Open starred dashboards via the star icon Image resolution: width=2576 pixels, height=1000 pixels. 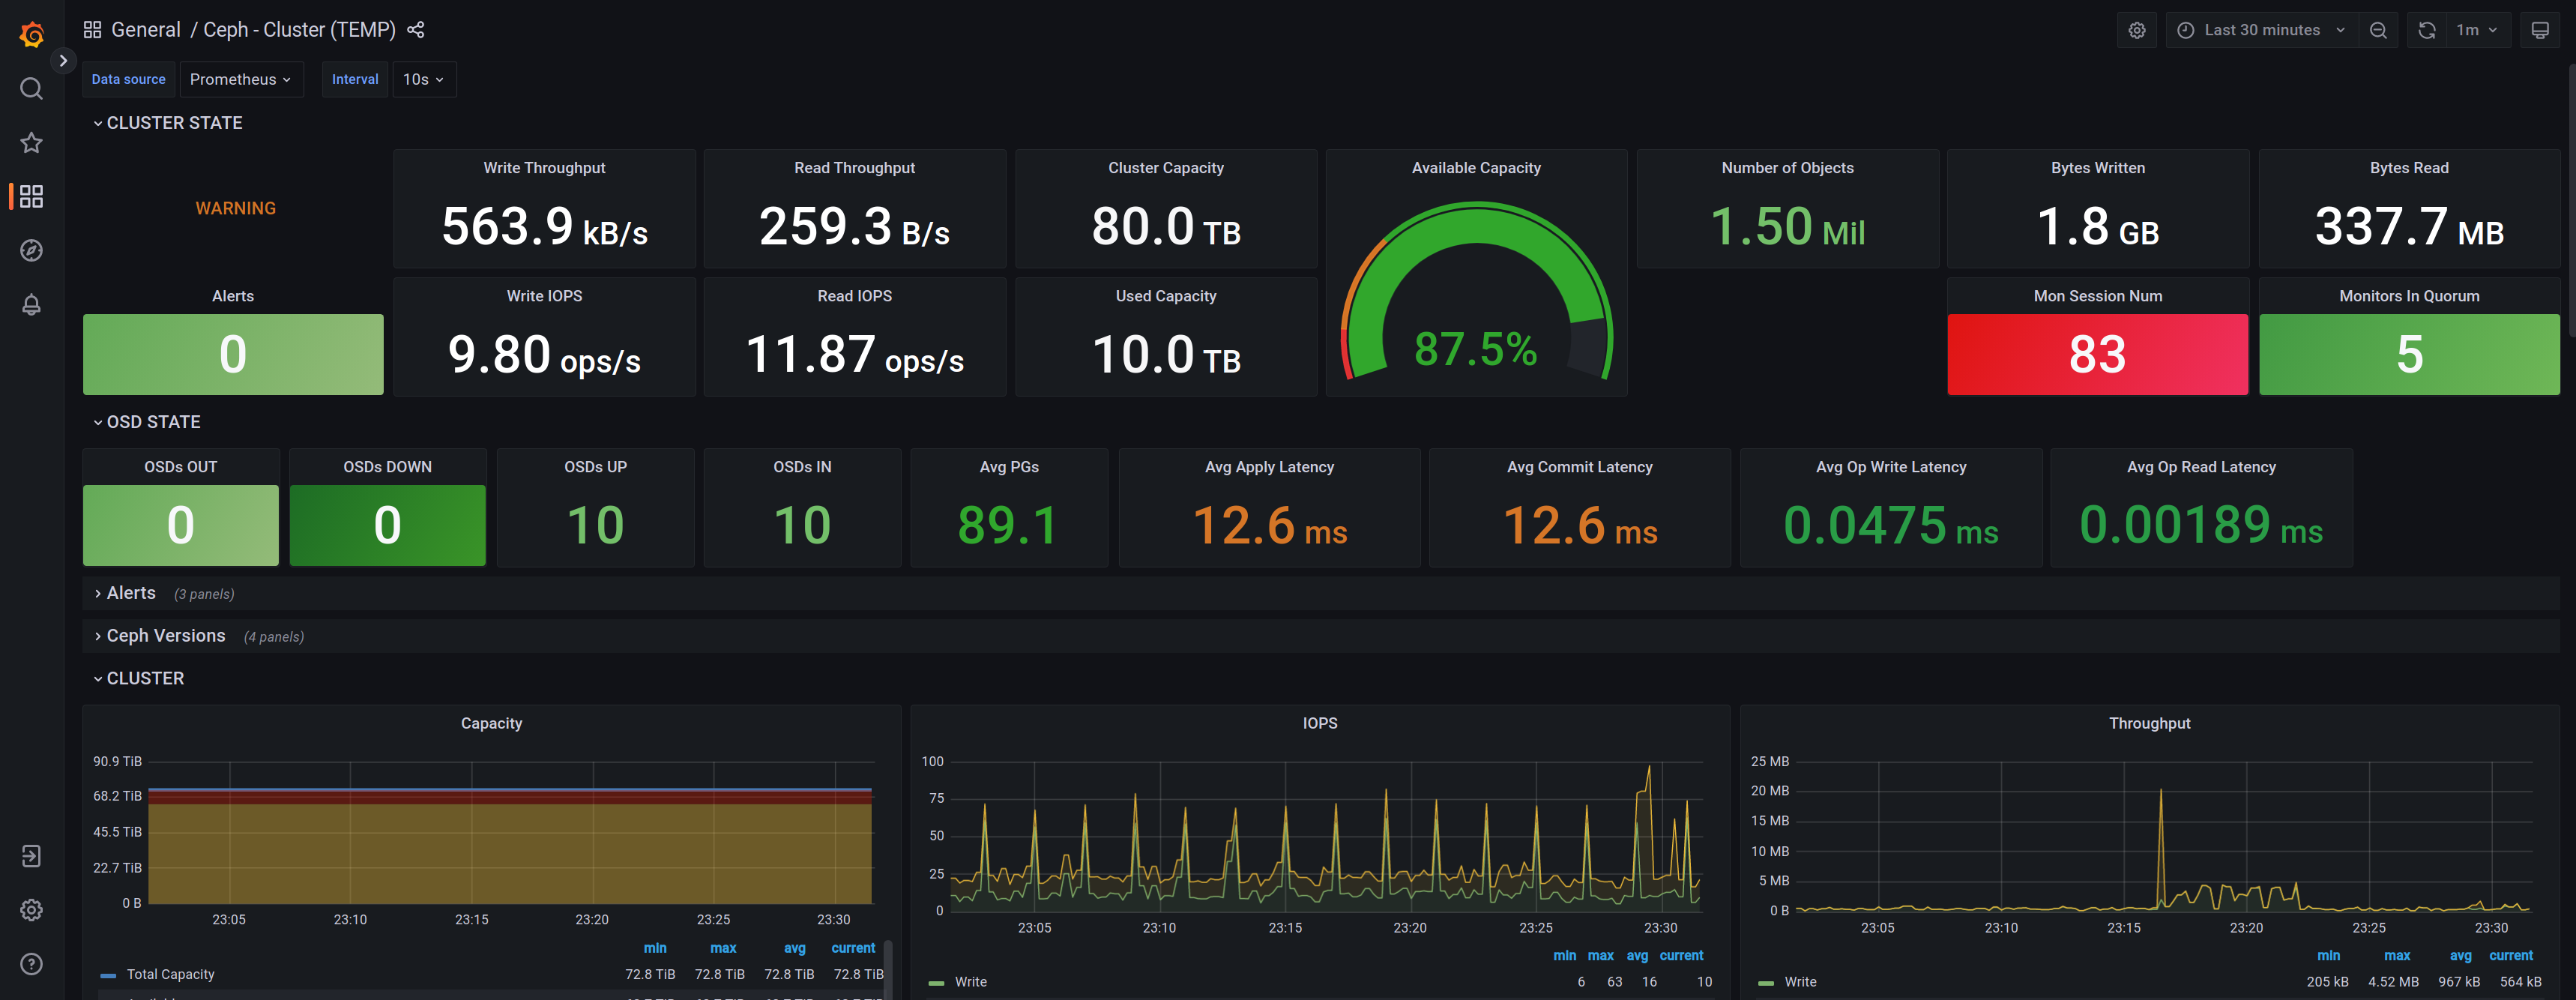point(31,143)
